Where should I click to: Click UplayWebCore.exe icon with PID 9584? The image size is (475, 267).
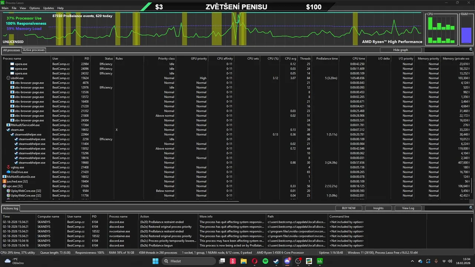click(9, 191)
